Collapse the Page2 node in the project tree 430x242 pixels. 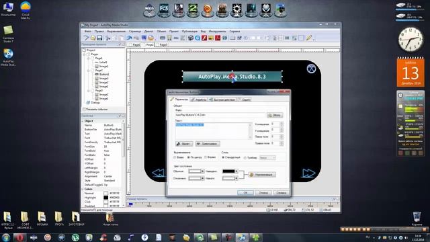click(89, 71)
